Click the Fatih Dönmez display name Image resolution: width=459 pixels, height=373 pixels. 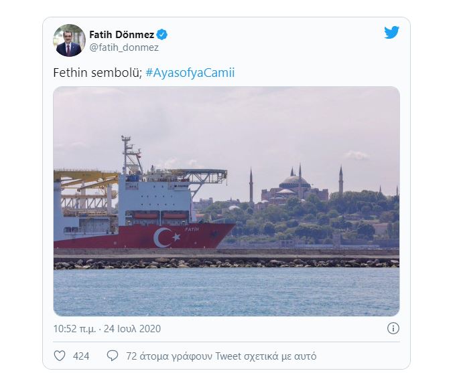121,35
